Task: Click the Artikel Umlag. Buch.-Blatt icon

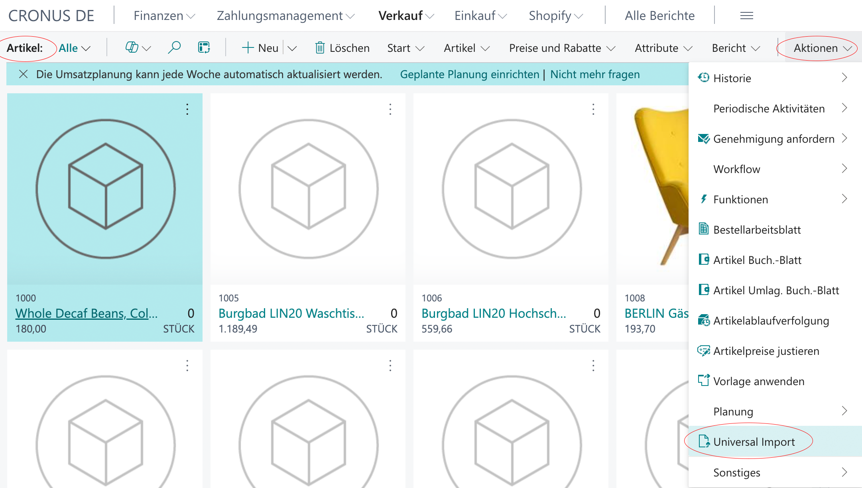Action: 704,290
